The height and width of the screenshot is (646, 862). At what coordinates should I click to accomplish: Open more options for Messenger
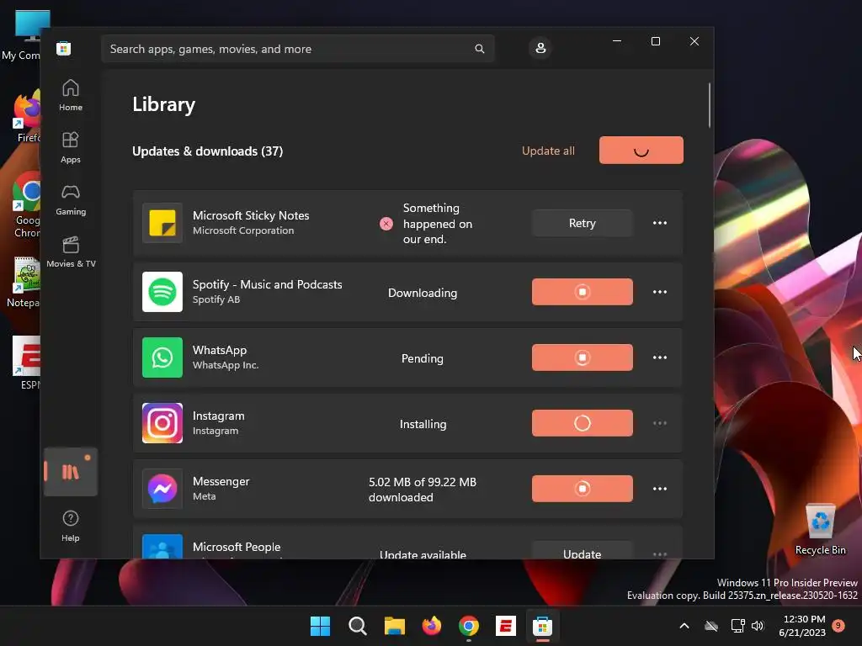[x=660, y=489]
